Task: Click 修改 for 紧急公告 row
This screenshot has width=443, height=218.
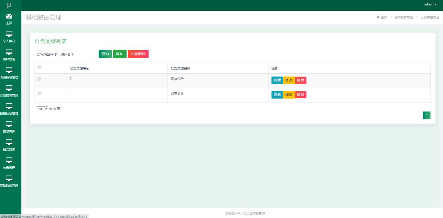Action: (x=289, y=80)
